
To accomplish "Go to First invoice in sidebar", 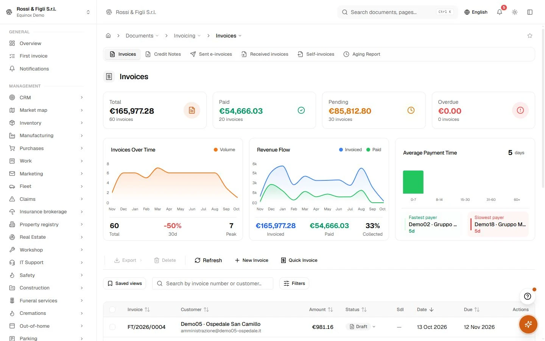I will click(x=33, y=56).
